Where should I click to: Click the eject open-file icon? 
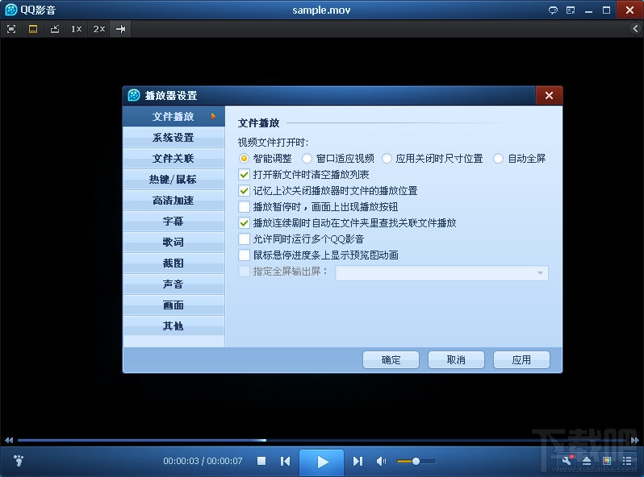(x=587, y=461)
